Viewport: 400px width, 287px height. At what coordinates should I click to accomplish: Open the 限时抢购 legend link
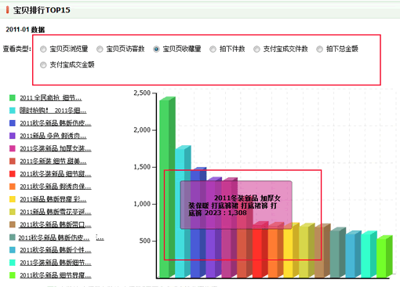53,111
